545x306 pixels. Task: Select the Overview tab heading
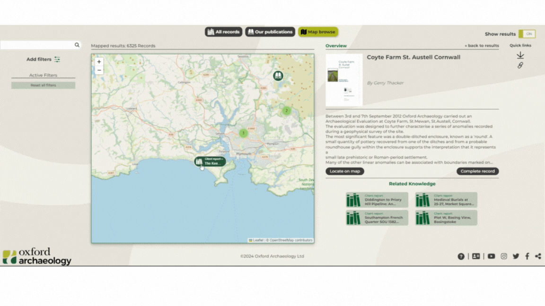pos(336,46)
